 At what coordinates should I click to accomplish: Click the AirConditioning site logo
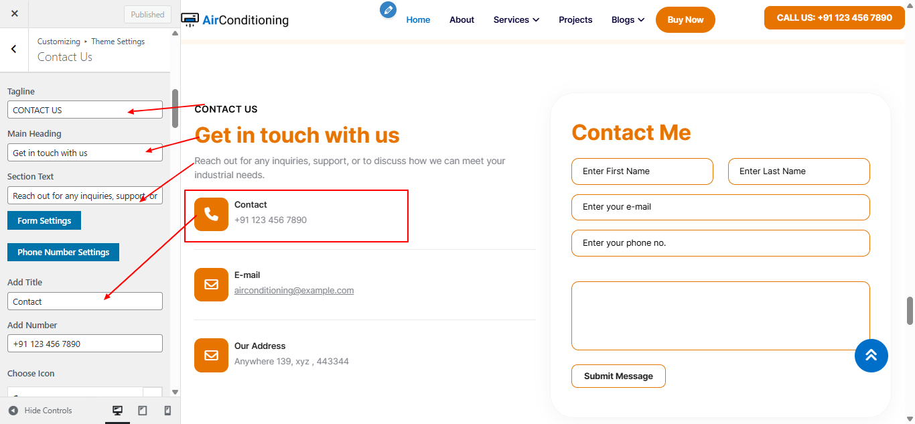(235, 20)
